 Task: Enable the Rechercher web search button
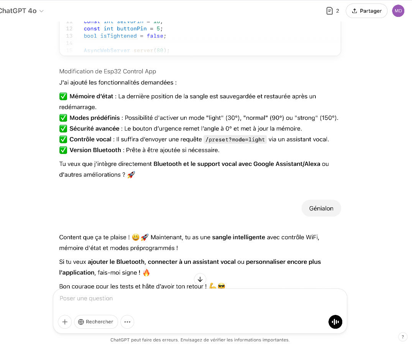(96, 322)
